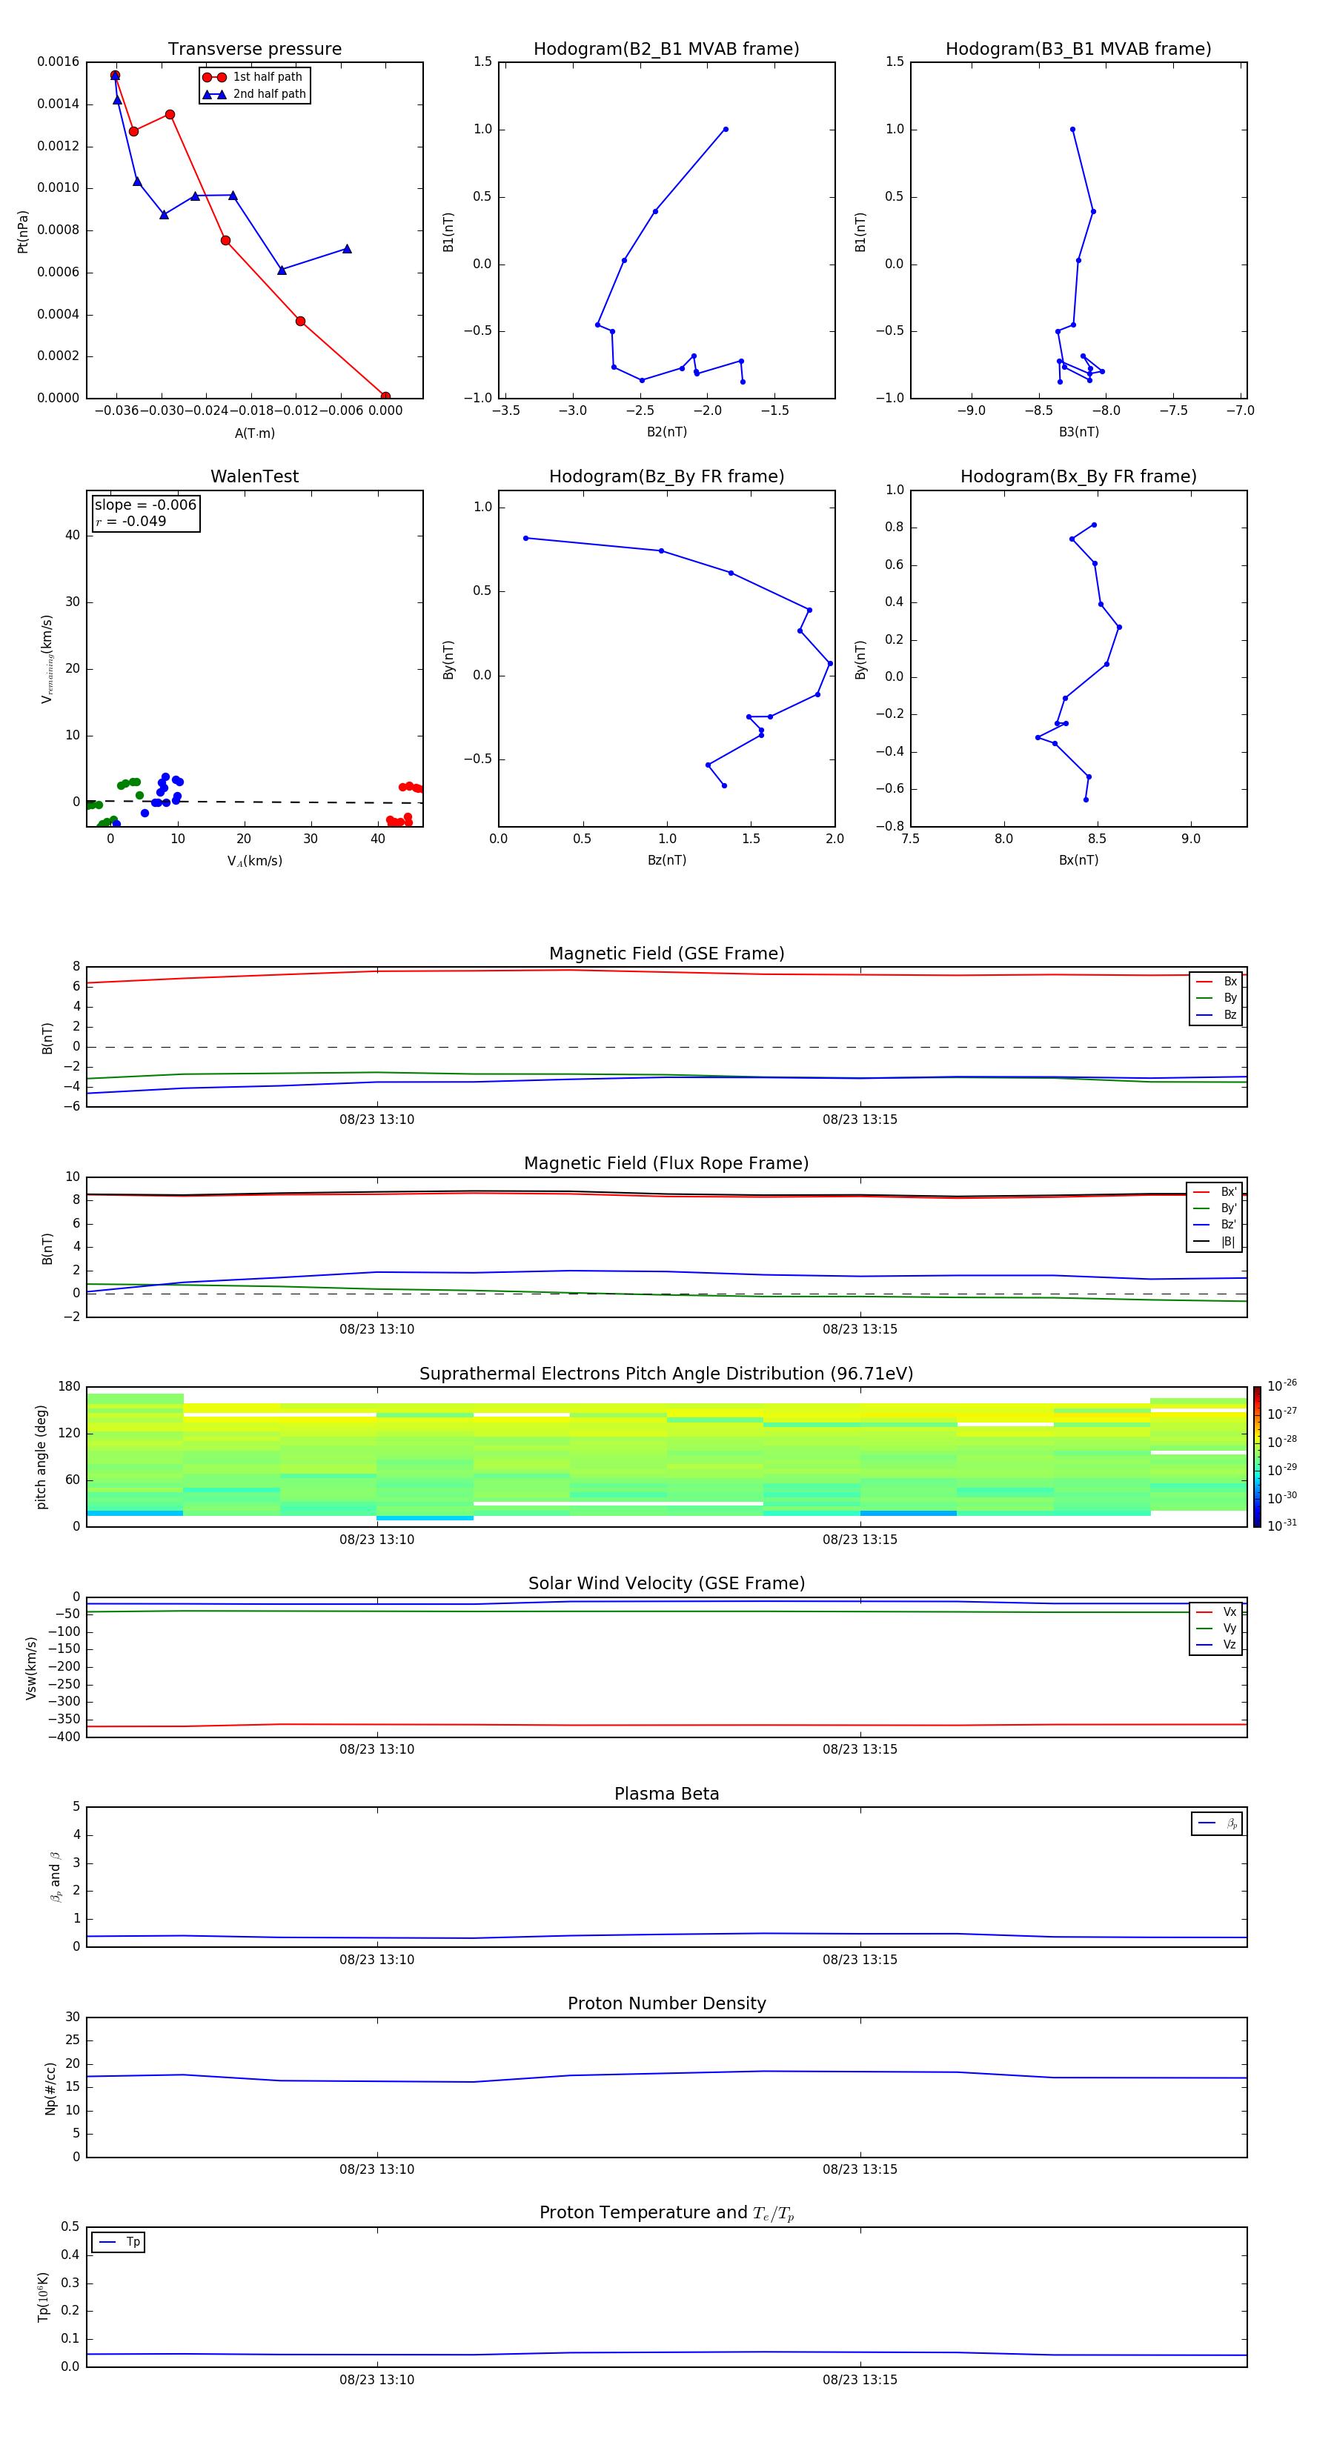This screenshot has width=1334, height=2445.
Task: Click the 'Vremaining(km/s)' y-axis label
Action: pos(47,659)
